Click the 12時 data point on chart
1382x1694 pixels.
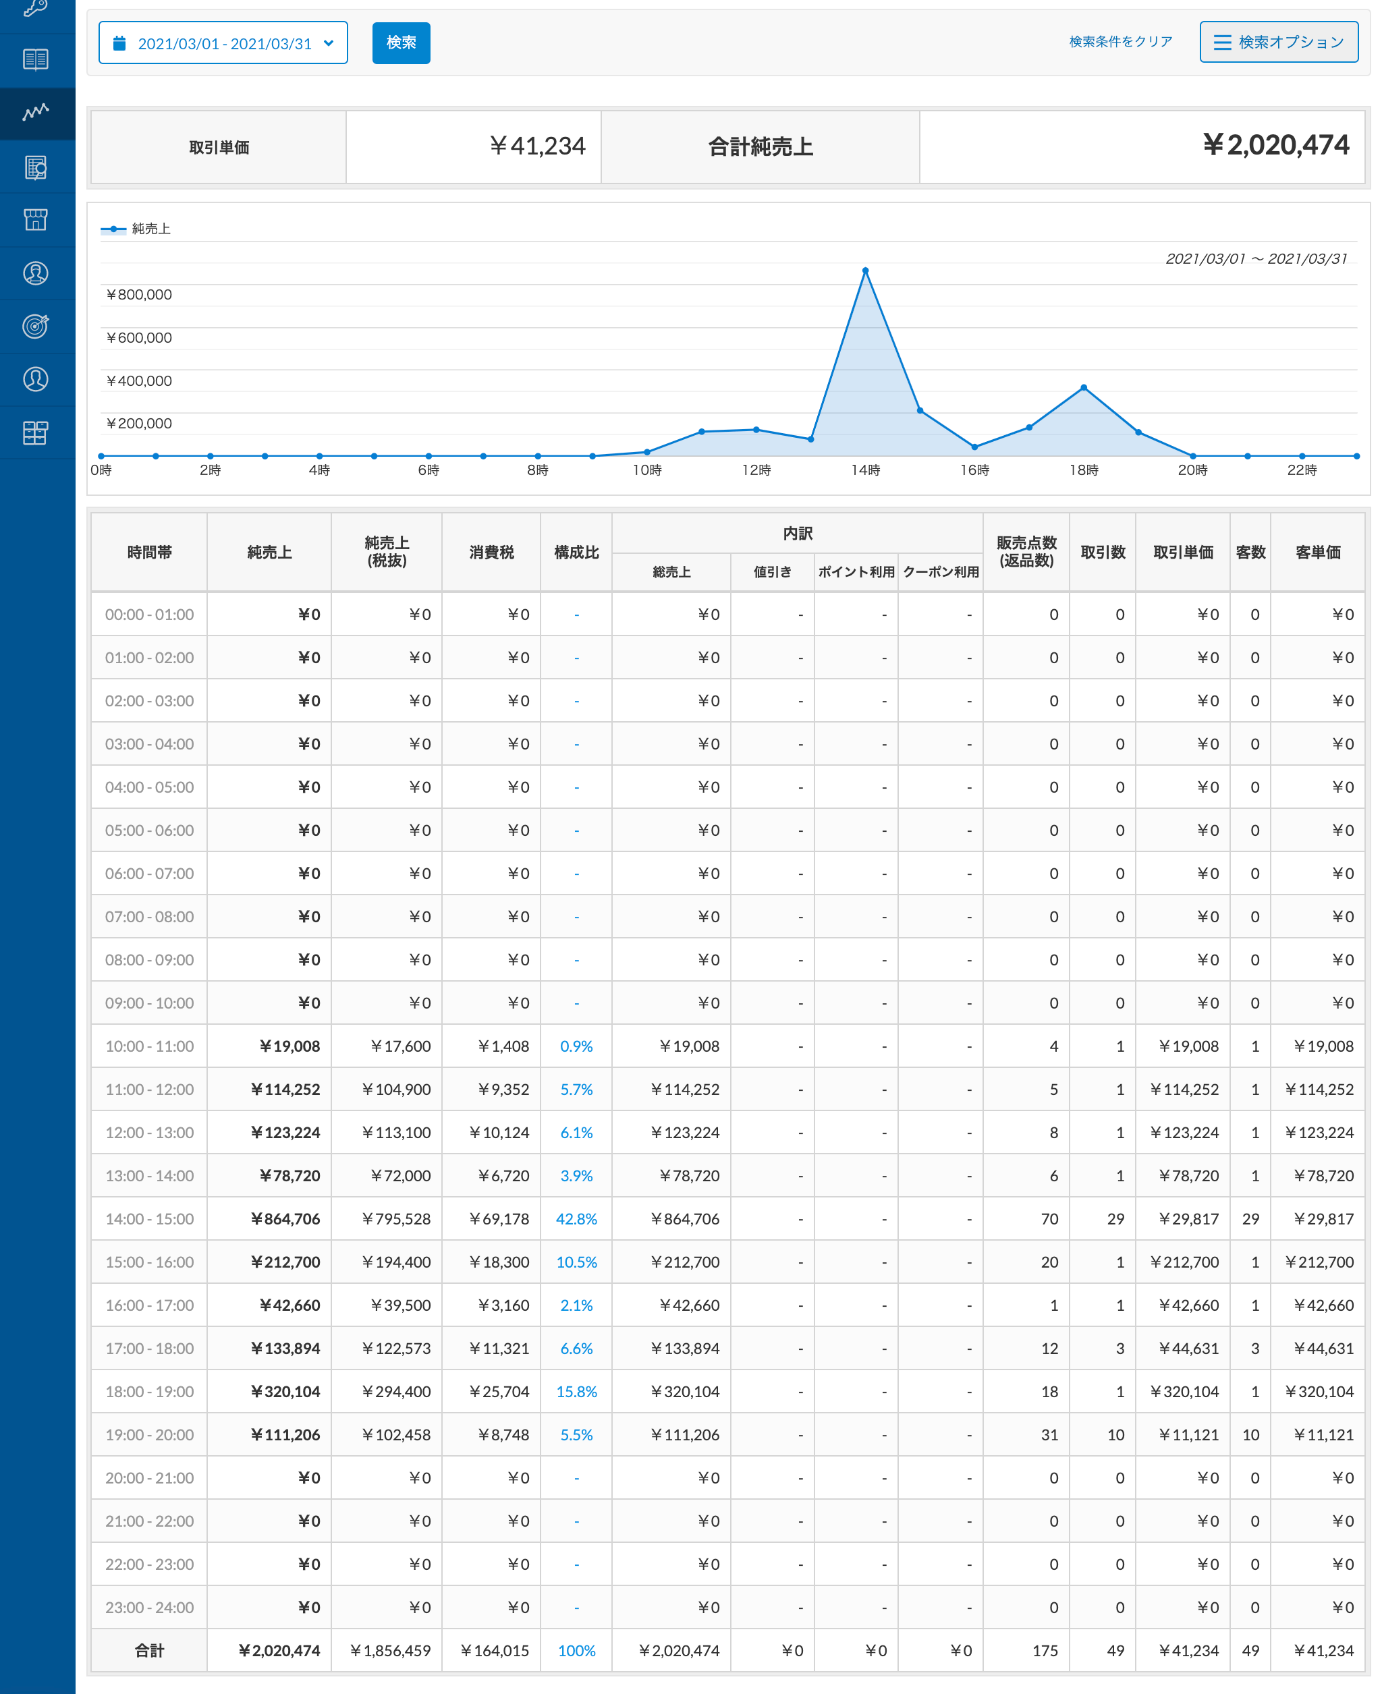pos(756,430)
